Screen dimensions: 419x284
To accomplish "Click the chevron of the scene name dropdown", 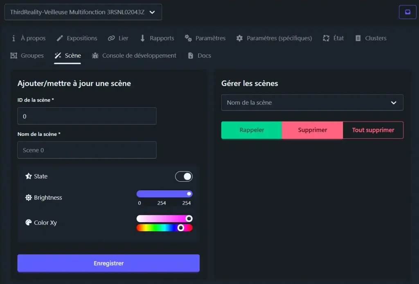I will click(x=394, y=103).
